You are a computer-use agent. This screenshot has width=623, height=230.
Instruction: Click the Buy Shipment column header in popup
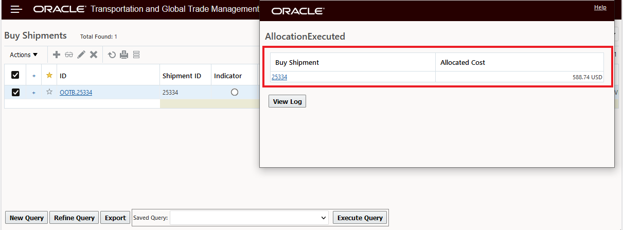point(297,62)
